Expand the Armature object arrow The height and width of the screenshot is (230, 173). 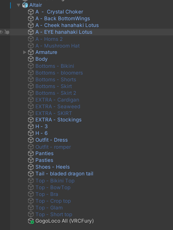tap(25, 52)
